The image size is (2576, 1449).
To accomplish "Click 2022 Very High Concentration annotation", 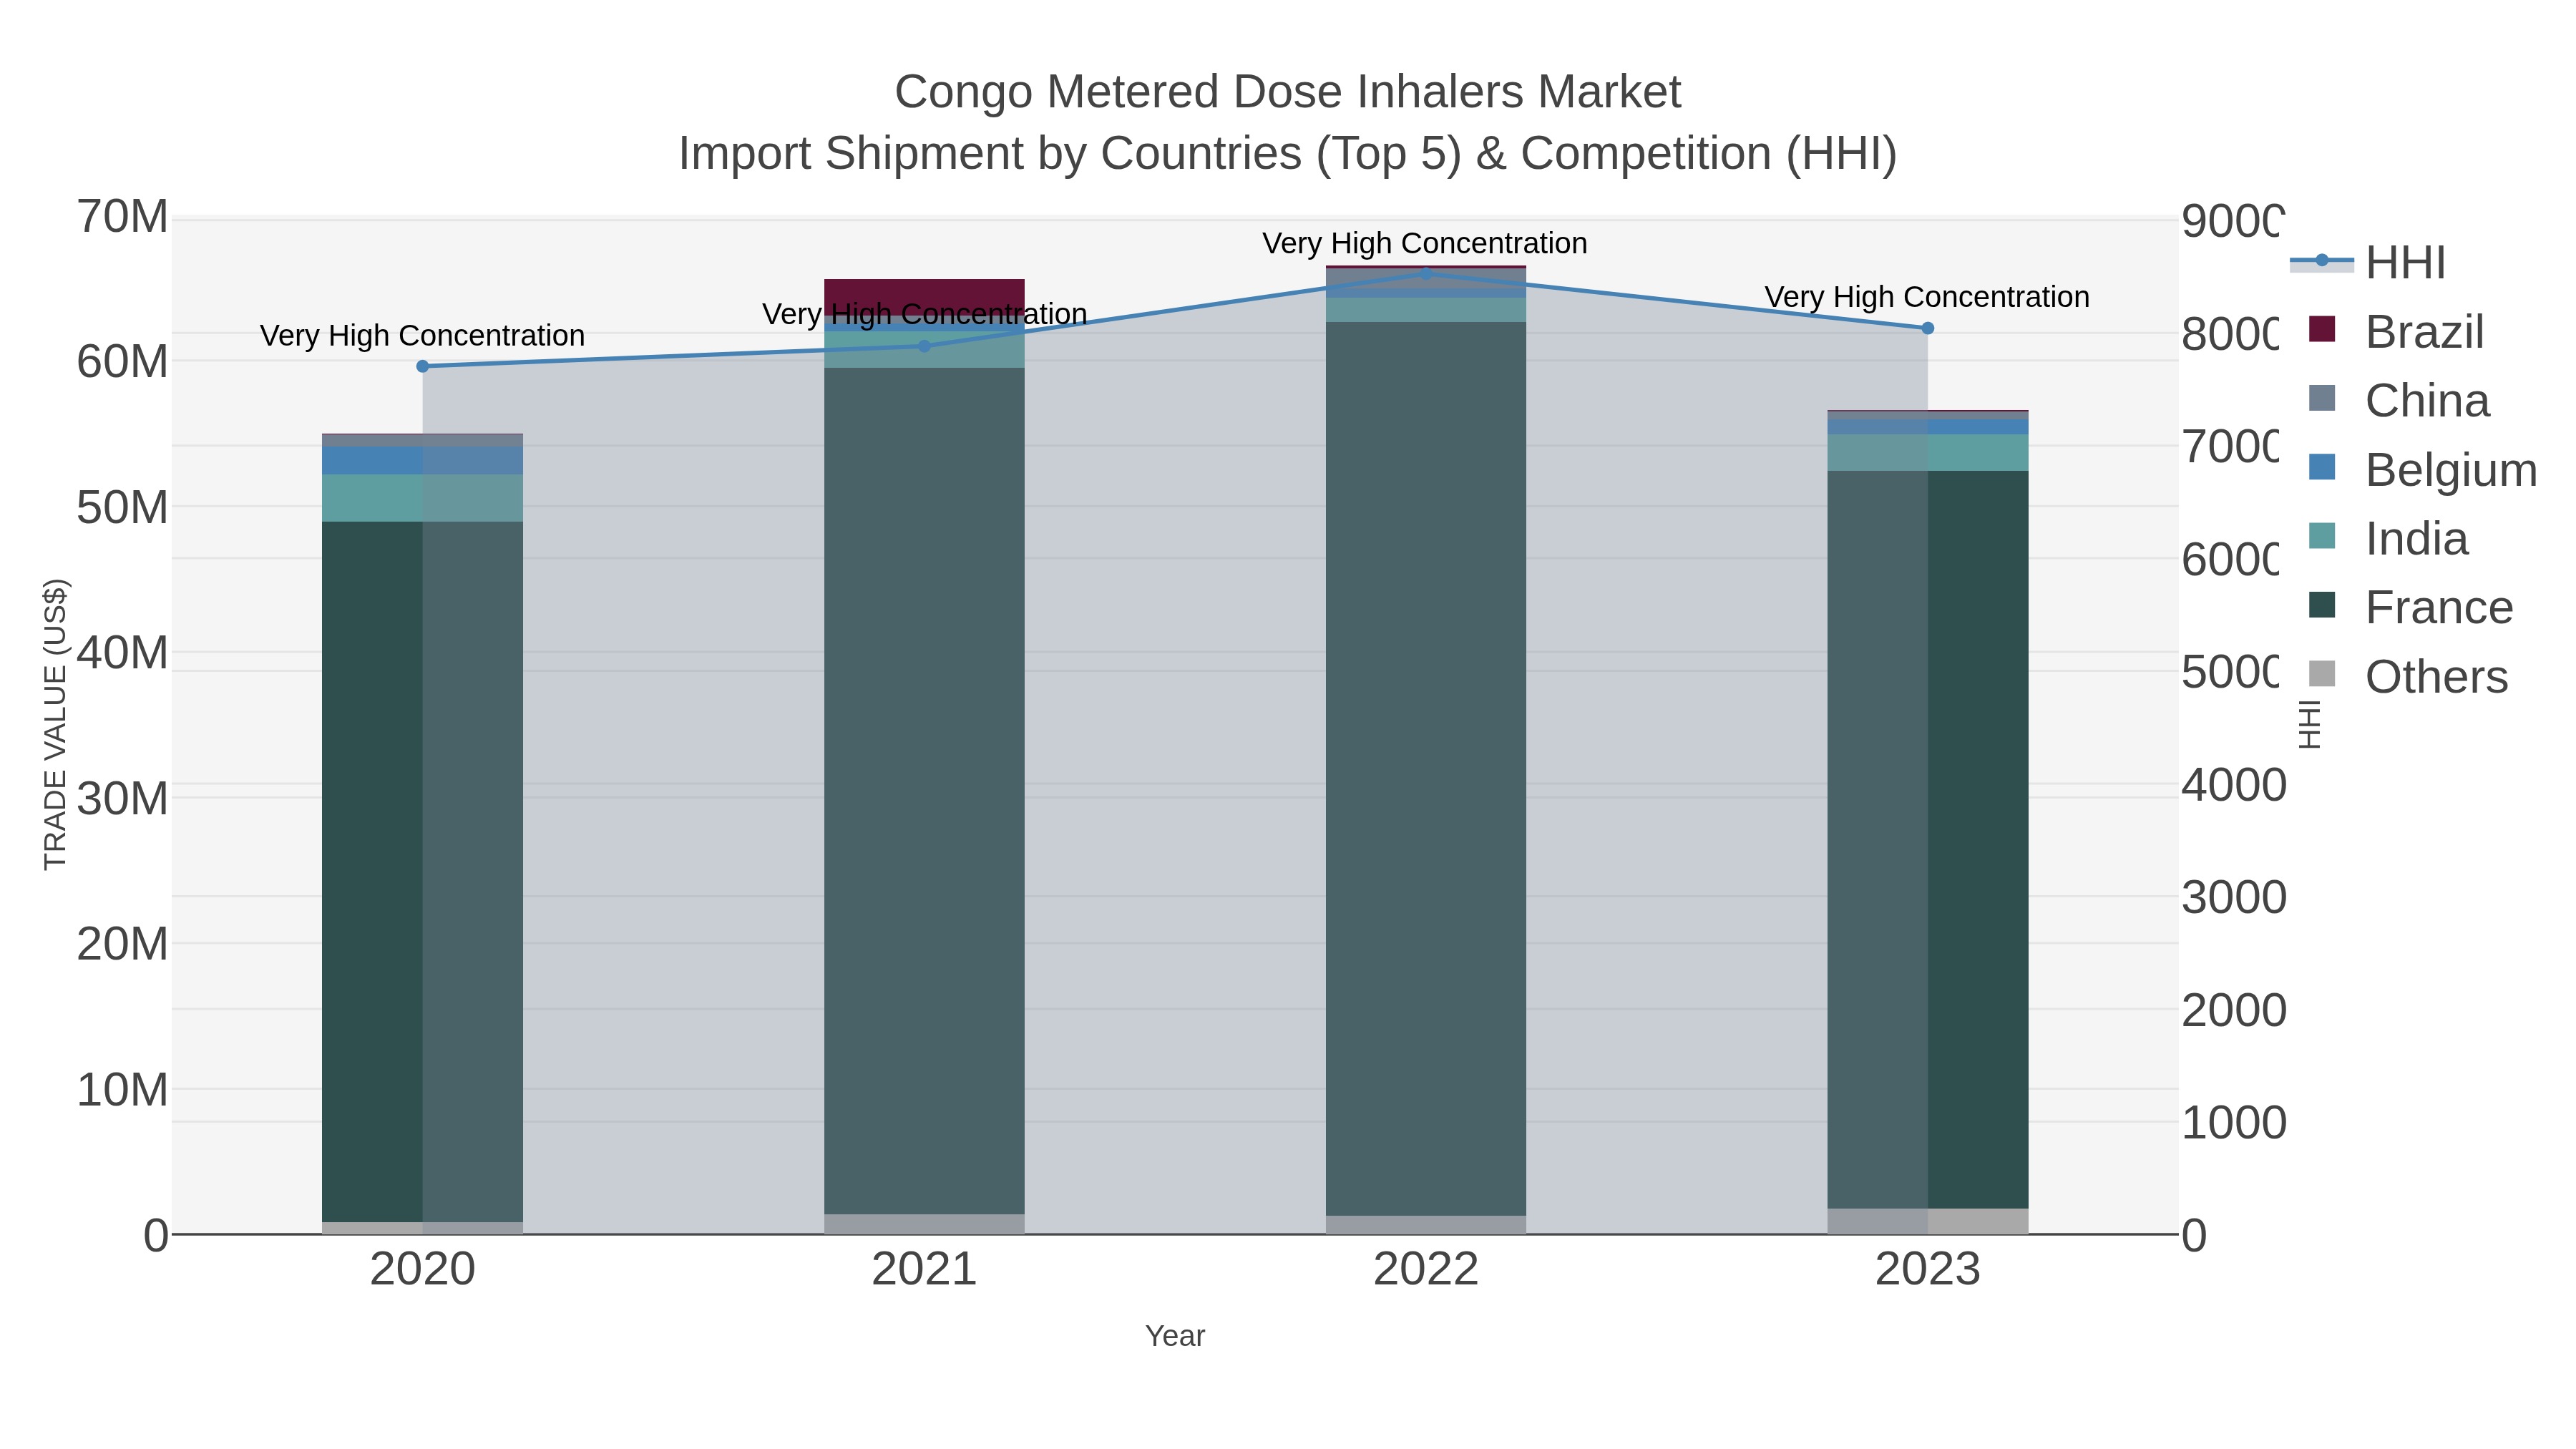I will pos(1425,243).
